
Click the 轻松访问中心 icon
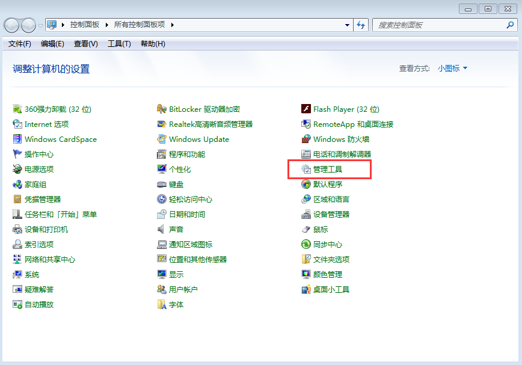[161, 199]
